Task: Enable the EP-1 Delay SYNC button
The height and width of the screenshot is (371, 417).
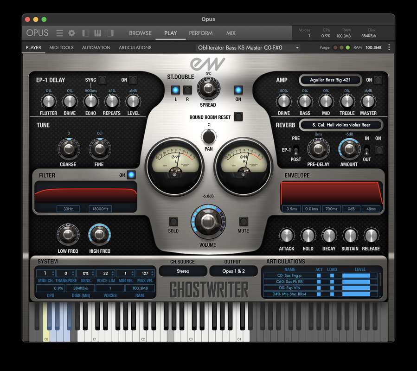Action: tap(102, 80)
